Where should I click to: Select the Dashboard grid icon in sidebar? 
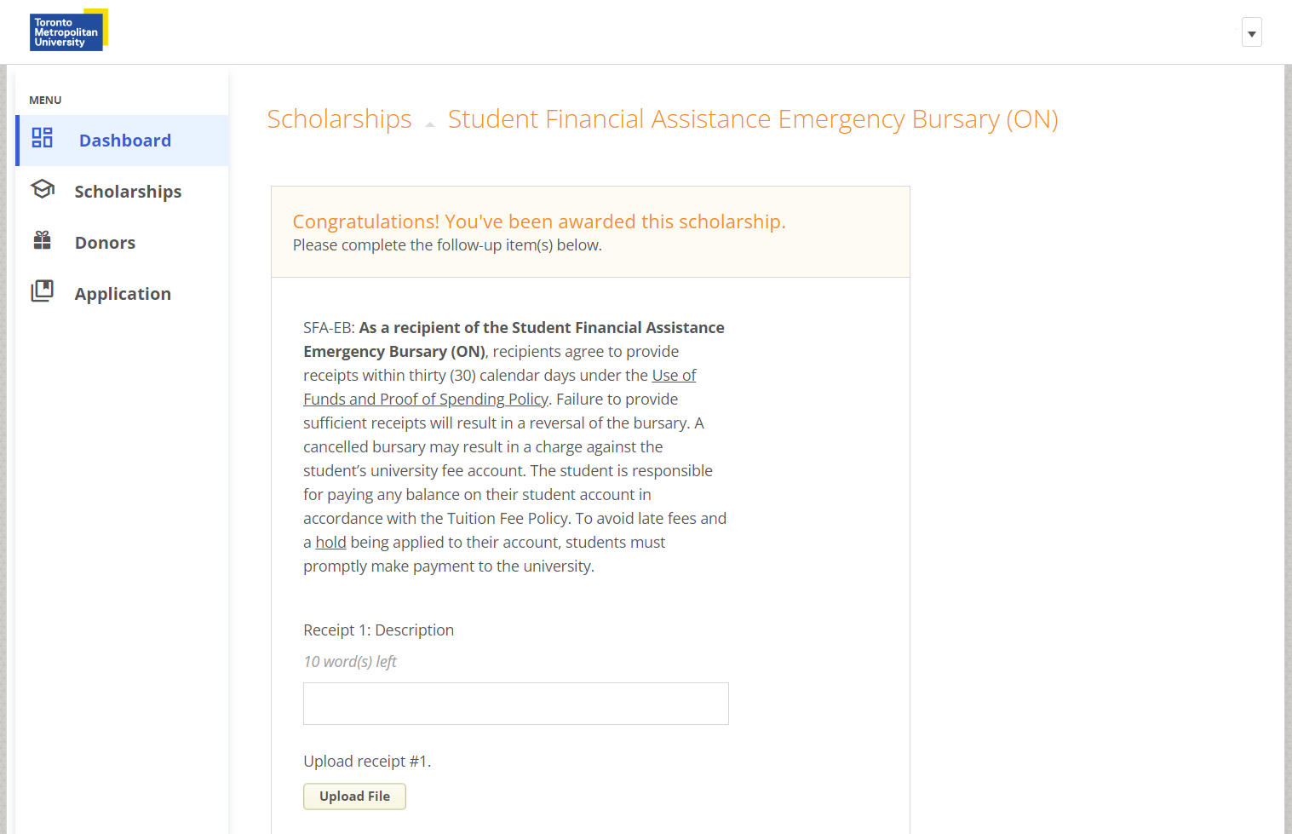42,137
